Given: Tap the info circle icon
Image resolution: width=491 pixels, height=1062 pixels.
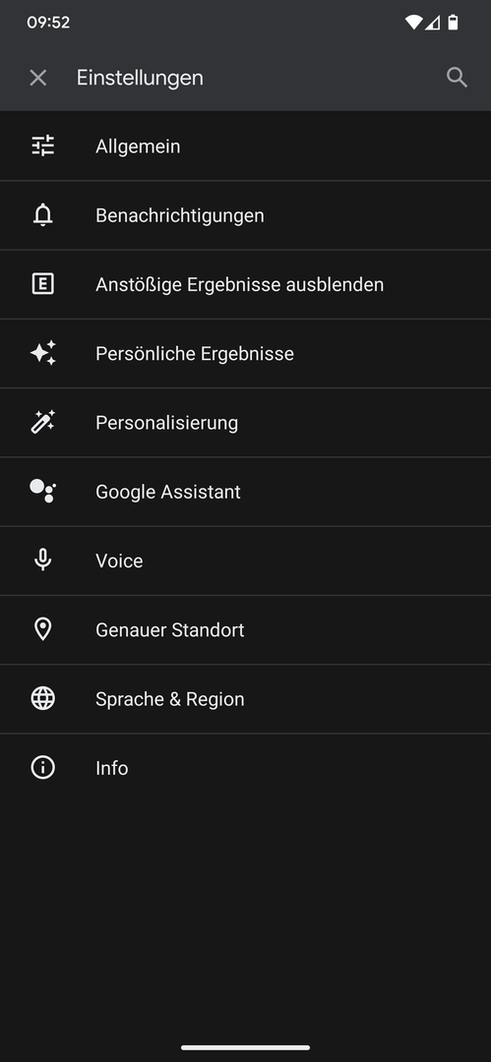Looking at the screenshot, I should [x=42, y=767].
